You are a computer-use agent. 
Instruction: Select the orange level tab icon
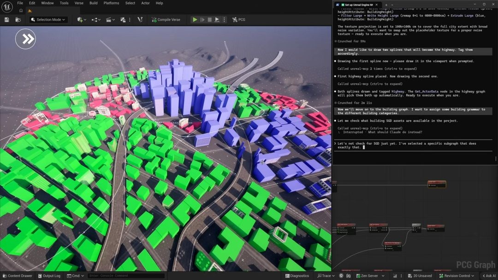click(x=30, y=11)
